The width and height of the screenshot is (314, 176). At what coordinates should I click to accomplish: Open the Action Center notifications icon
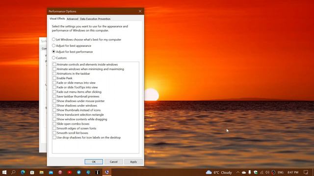[306, 172]
